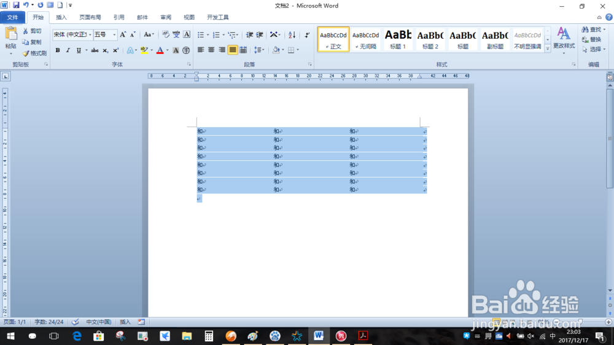The image size is (614, 345).
Task: Click the proofing check icon in status bar
Action: 75,322
